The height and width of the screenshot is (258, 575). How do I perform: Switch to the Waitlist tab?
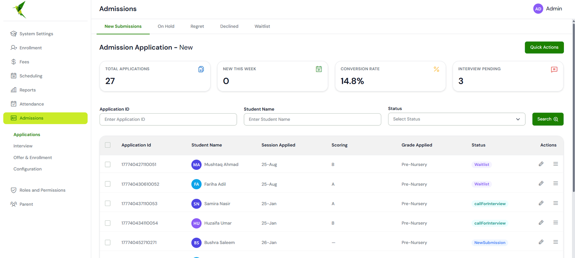tap(262, 27)
